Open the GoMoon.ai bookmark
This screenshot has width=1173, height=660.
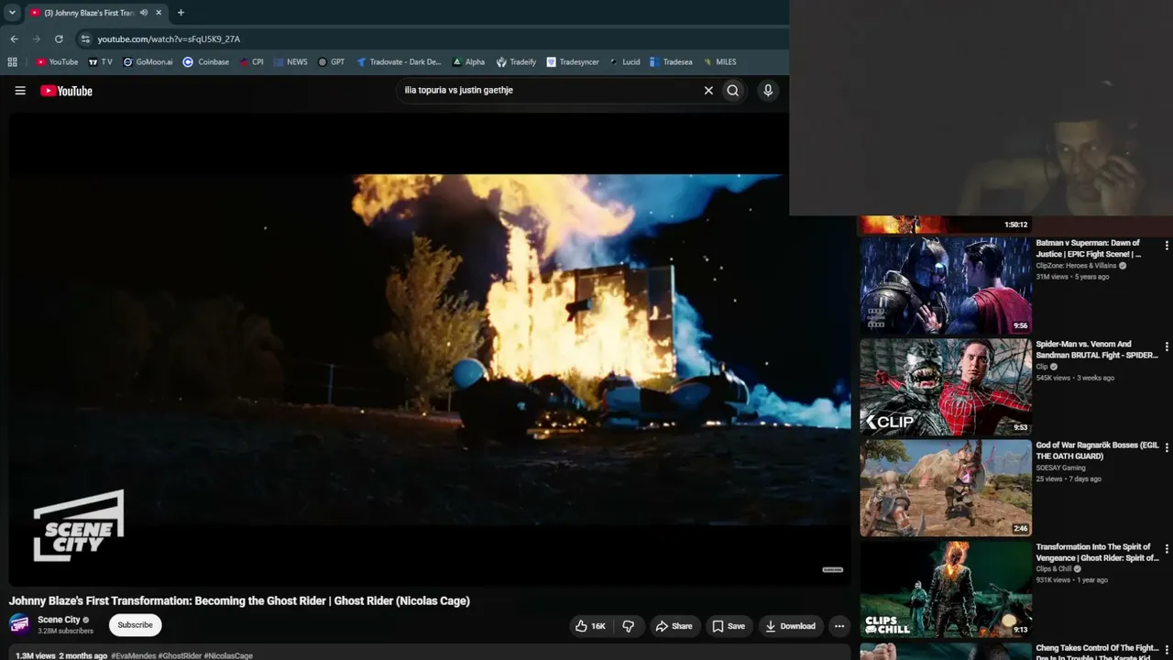147,62
